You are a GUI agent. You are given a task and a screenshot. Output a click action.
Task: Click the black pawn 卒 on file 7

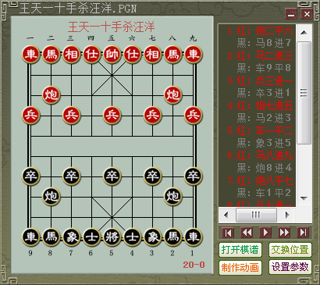71,176
